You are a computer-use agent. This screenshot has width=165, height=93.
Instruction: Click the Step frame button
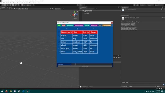click(x=83, y=5)
